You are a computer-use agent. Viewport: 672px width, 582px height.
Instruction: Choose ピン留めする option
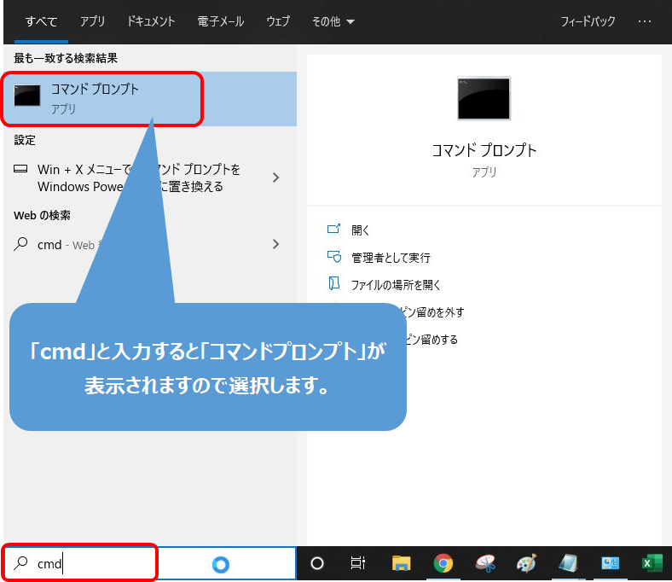coord(432,340)
